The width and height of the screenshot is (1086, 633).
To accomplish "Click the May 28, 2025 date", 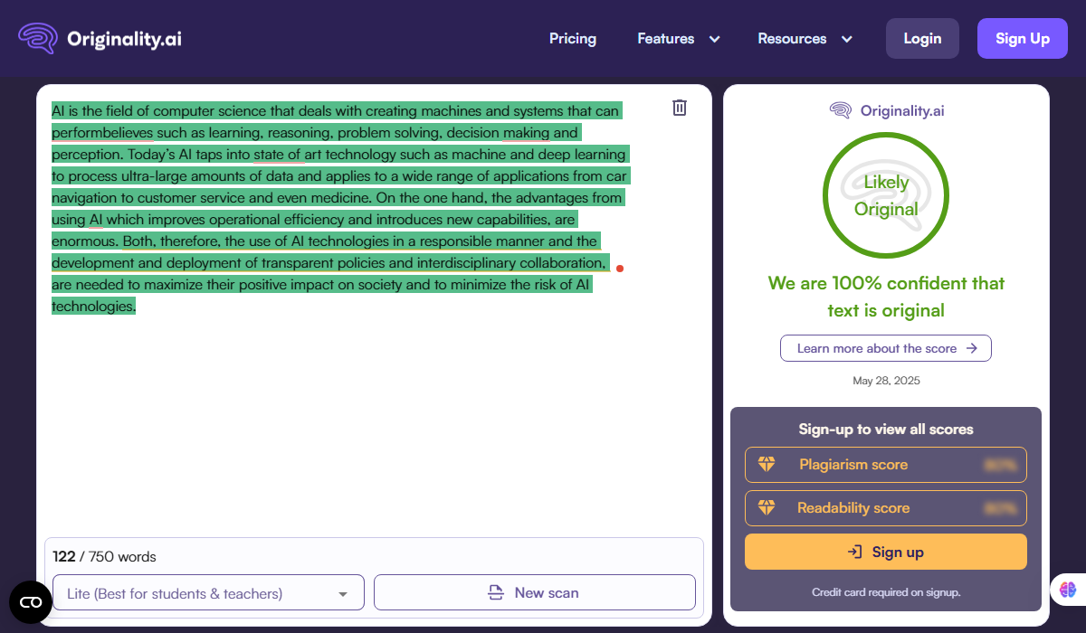I will (886, 381).
